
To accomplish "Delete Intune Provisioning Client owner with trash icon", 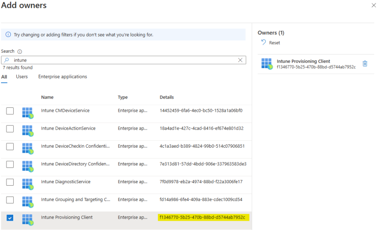I will [365, 64].
